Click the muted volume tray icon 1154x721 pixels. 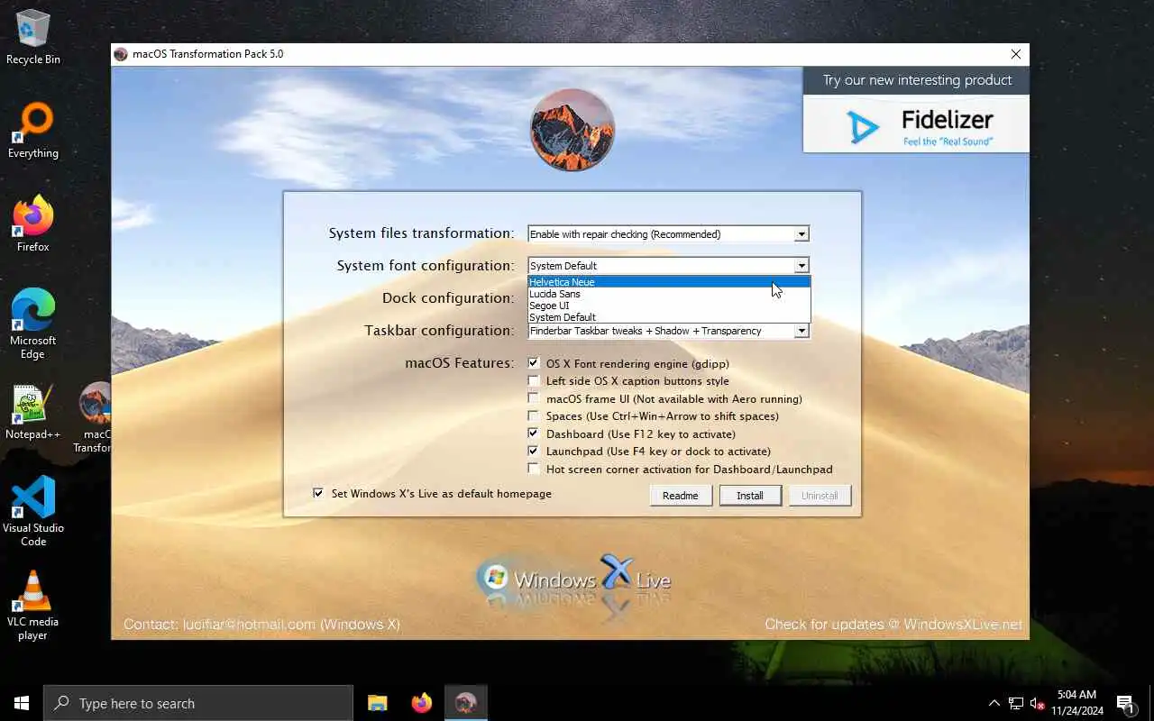pos(1038,703)
